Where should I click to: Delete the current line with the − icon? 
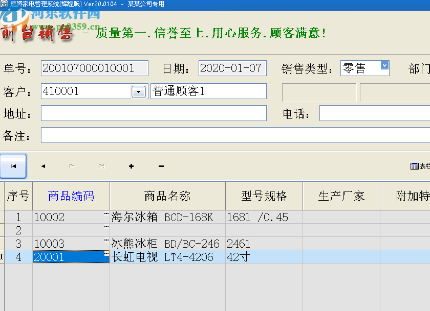tap(160, 166)
